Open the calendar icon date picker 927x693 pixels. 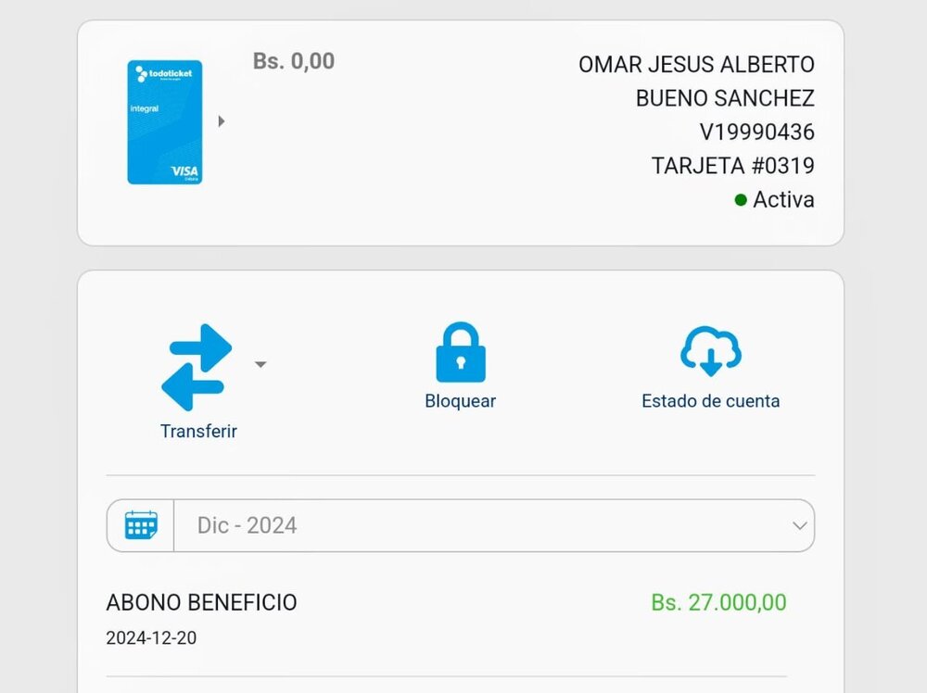pos(141,525)
